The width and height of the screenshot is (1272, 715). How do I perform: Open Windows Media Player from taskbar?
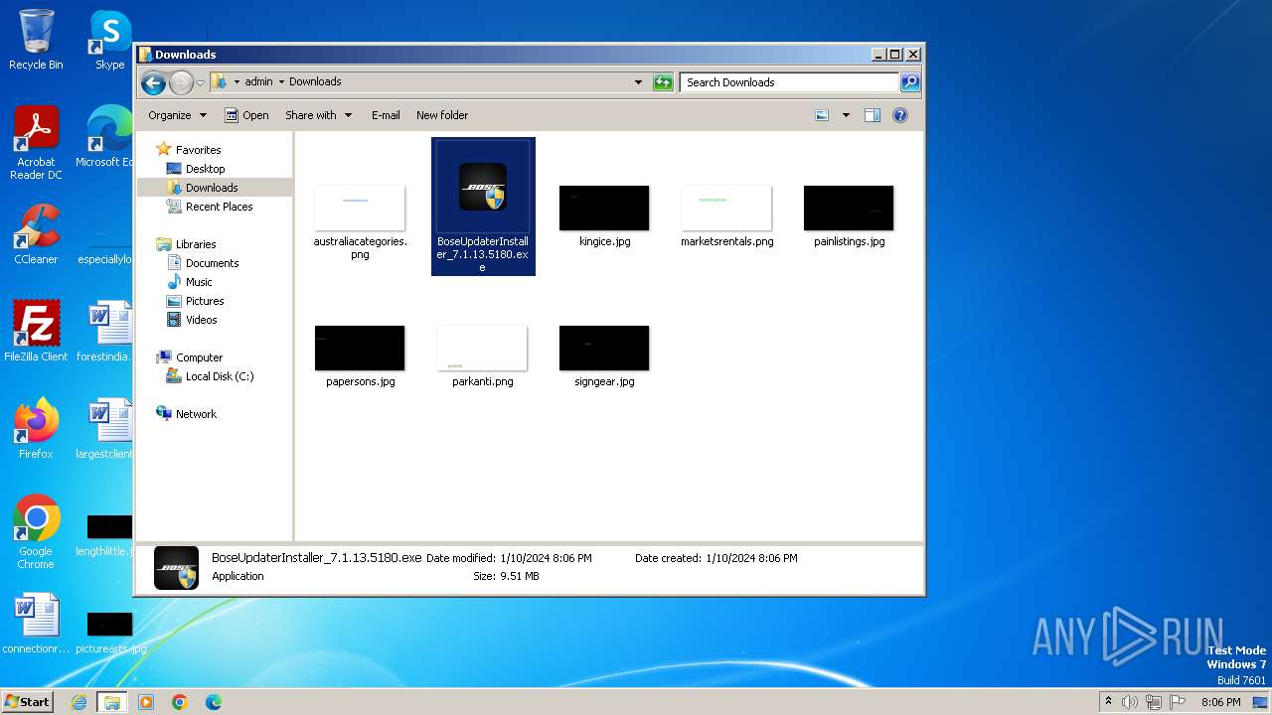[146, 702]
